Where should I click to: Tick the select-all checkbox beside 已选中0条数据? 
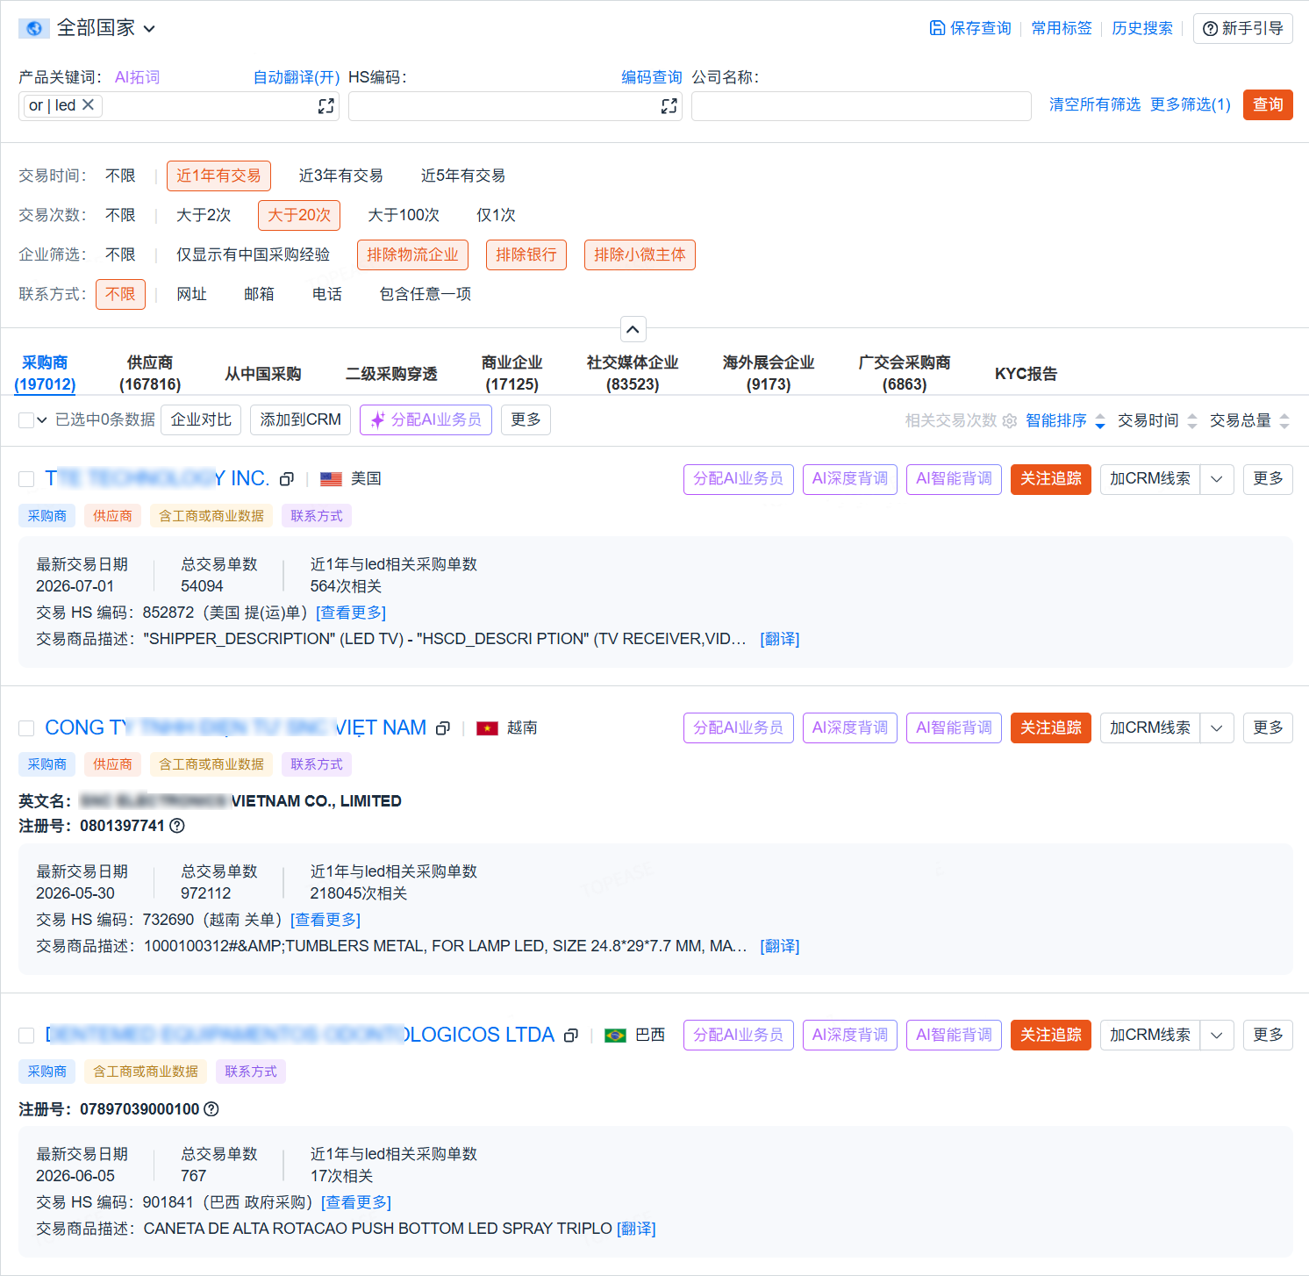coord(26,420)
